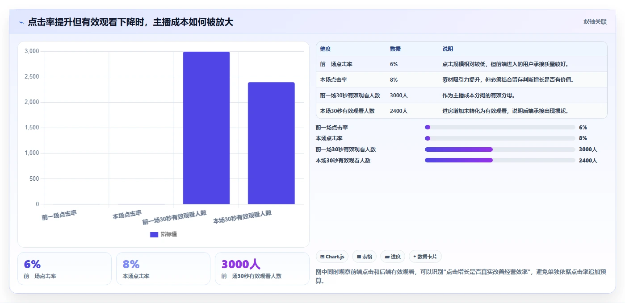The image size is (625, 303).
Task: Open the 3000人 data card
Action: 262,268
